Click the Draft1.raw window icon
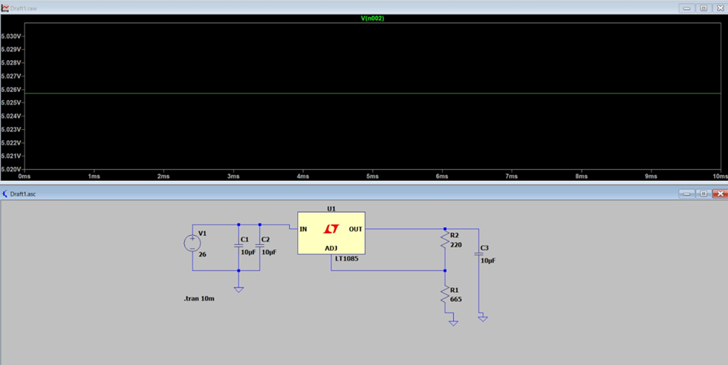This screenshot has height=365, width=728. click(6, 7)
